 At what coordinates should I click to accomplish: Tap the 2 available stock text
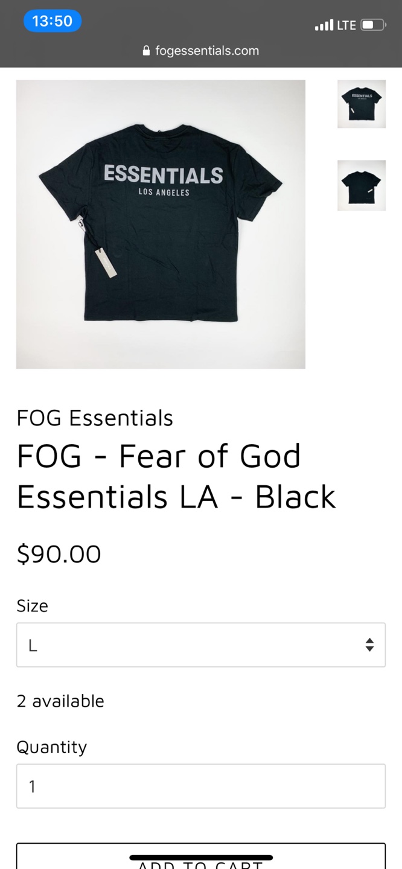[x=60, y=701]
